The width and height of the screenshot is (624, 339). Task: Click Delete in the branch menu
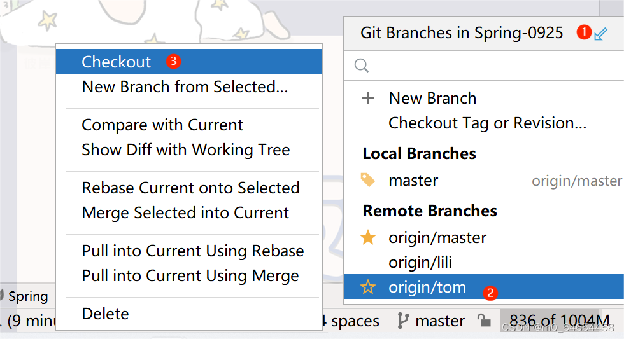(x=105, y=314)
